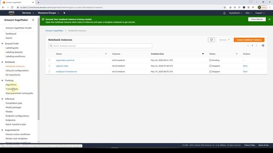The height and width of the screenshot is (153, 273).
Task: Click the browser address bar
Action: (x=120, y=7)
